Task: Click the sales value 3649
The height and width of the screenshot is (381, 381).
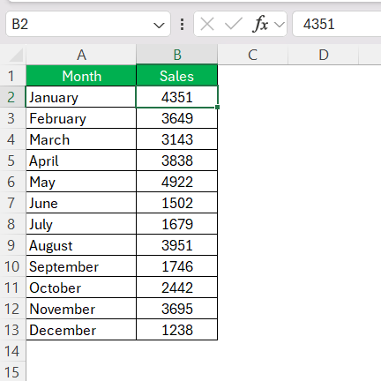Action: [177, 118]
